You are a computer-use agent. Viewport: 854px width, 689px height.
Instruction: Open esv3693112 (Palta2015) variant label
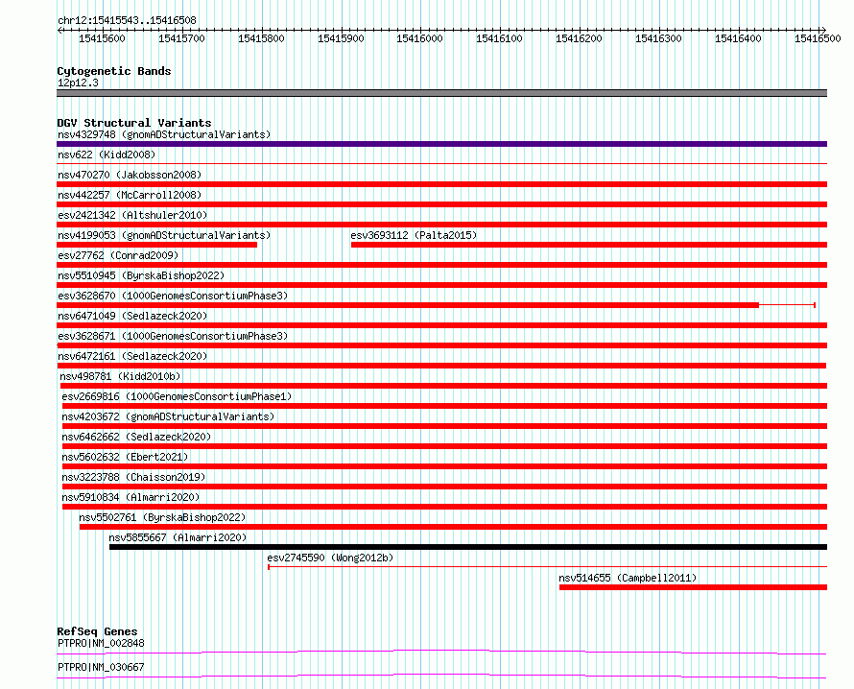click(x=414, y=235)
